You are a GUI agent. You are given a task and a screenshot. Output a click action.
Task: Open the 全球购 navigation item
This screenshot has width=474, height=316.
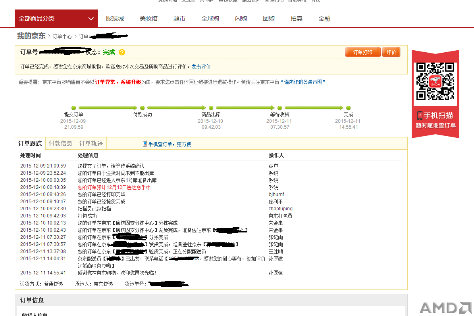coord(210,18)
